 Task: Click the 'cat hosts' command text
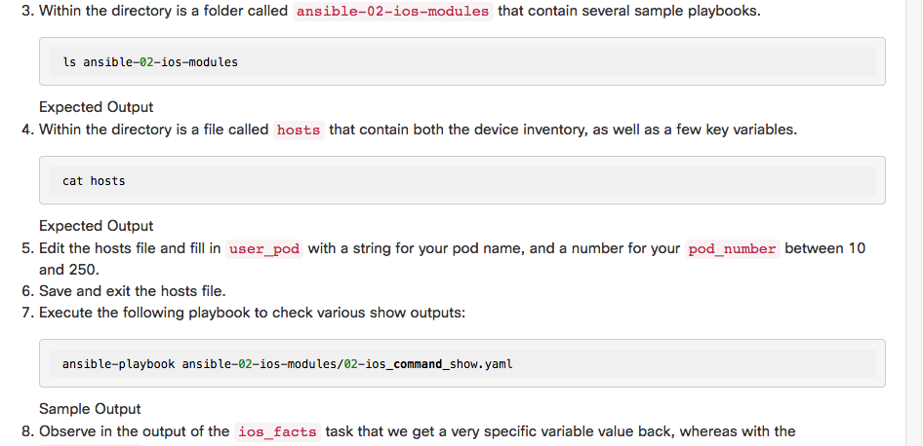click(x=94, y=181)
